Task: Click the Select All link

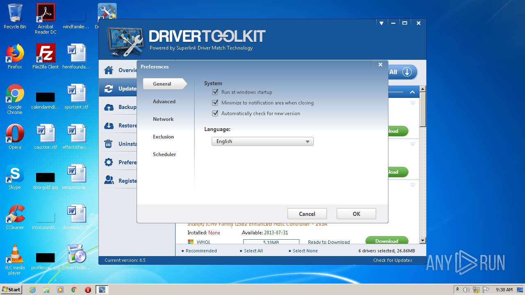Action: [x=253, y=251]
